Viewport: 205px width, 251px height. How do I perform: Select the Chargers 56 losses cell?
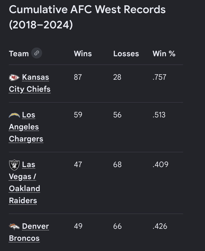point(117,115)
